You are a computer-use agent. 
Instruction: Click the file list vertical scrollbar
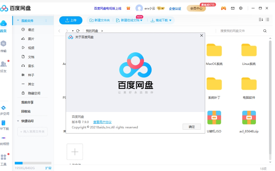pos(270,98)
